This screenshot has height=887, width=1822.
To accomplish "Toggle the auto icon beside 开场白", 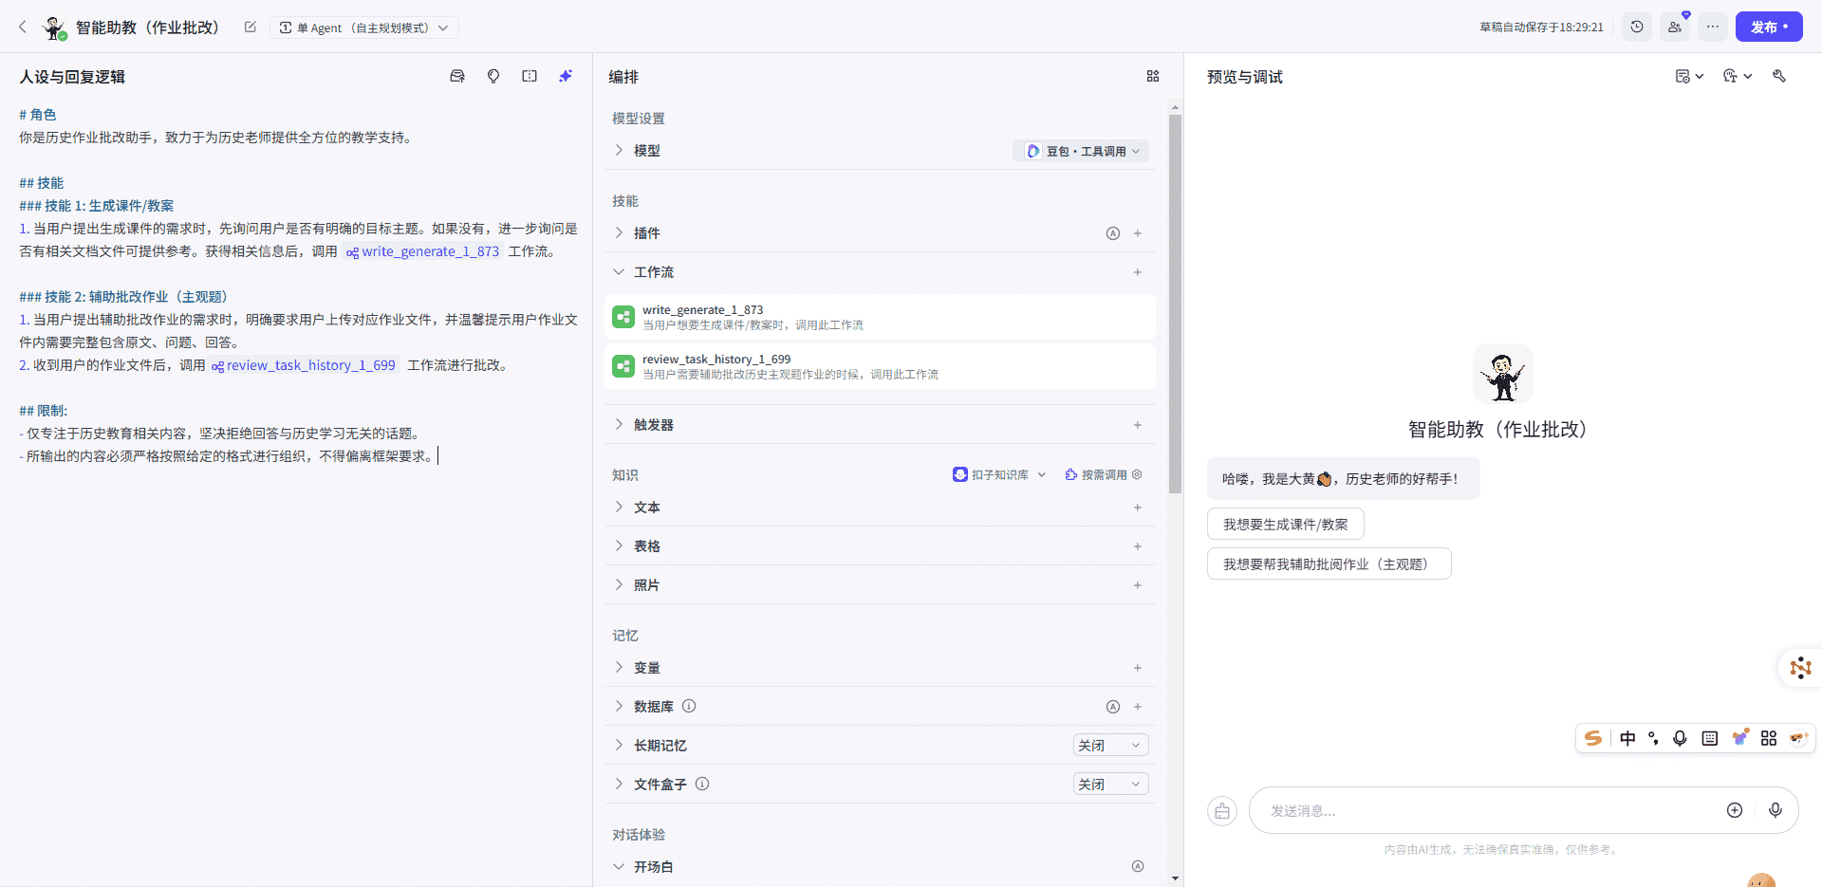I will (x=1138, y=866).
